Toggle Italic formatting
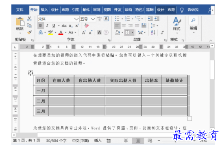Image resolution: width=222 pixels, height=148 pixels. click(47, 25)
